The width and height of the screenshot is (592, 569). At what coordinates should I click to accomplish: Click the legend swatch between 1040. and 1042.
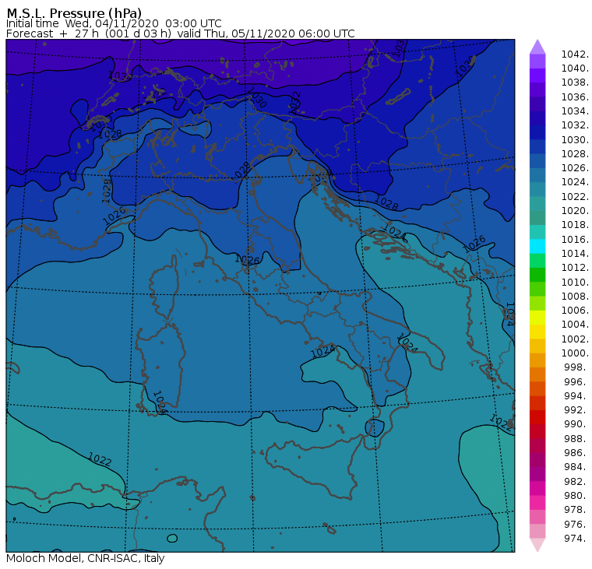(x=537, y=61)
